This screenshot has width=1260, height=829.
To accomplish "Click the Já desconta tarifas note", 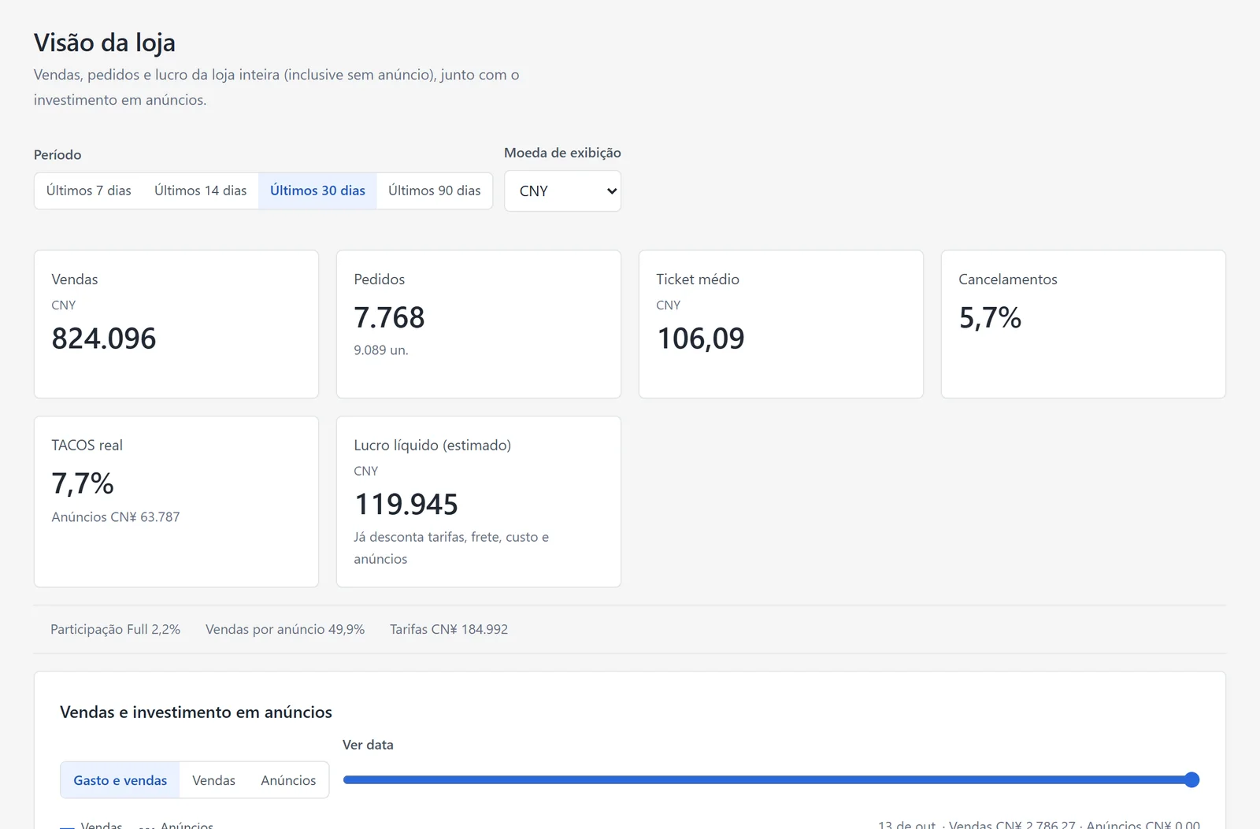I will click(451, 548).
